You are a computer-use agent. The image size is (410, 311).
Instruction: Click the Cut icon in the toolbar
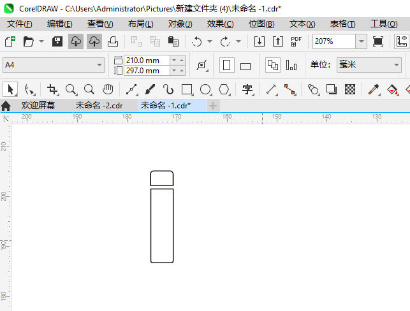136,41
